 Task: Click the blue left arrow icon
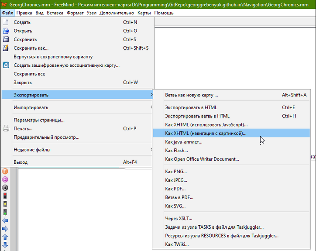pos(6,221)
